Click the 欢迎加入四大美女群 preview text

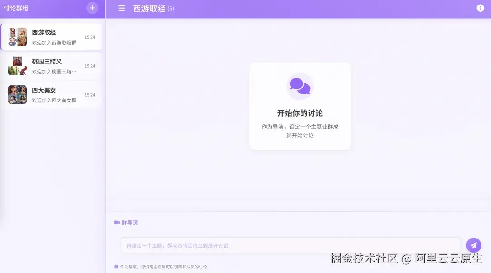tap(54, 101)
